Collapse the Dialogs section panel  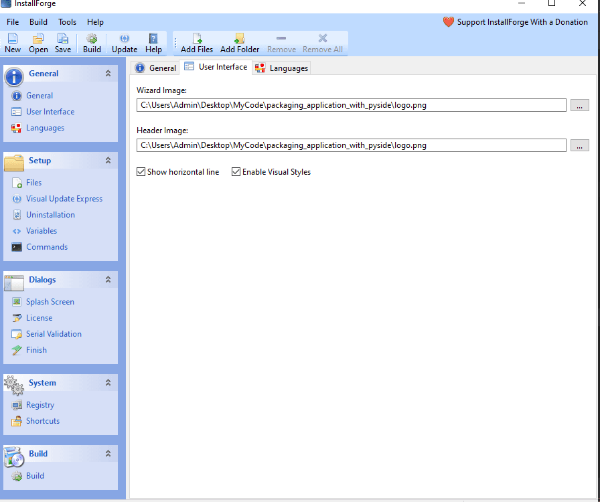click(107, 279)
